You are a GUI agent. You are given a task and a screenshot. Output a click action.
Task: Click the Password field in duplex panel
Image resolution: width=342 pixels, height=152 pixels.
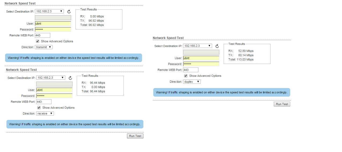click(201, 64)
